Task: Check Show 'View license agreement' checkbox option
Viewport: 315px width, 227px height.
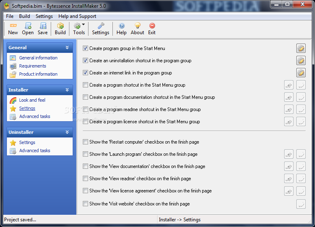Action: [x=85, y=190]
